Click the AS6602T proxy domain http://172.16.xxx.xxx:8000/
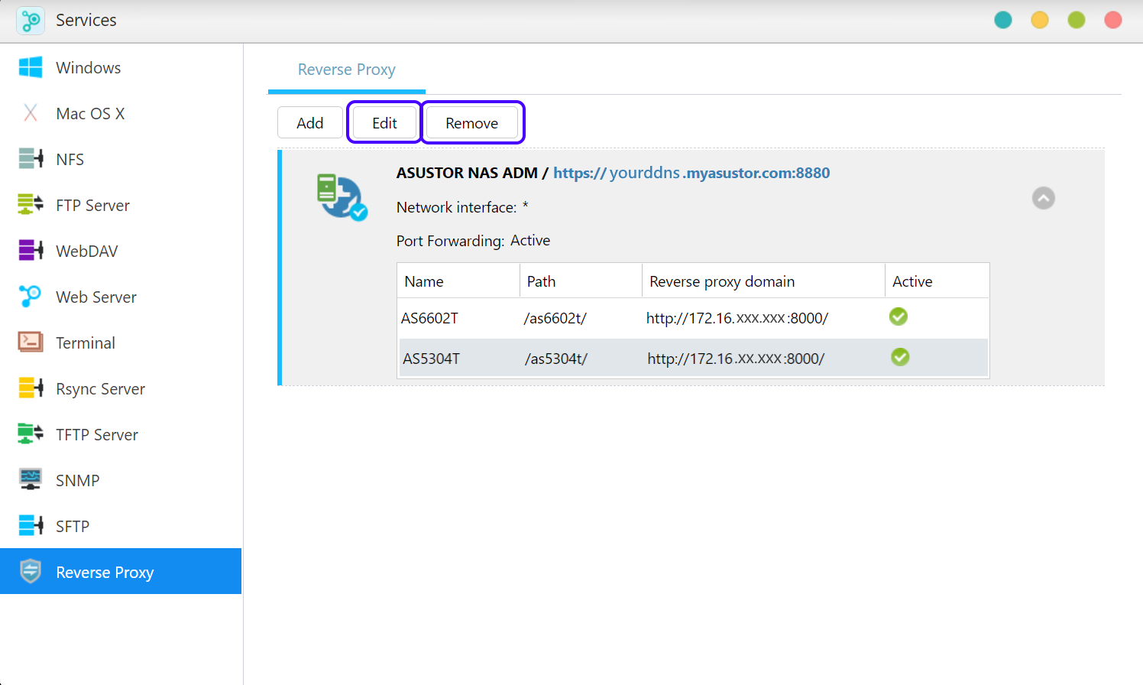The width and height of the screenshot is (1143, 685). (x=737, y=318)
